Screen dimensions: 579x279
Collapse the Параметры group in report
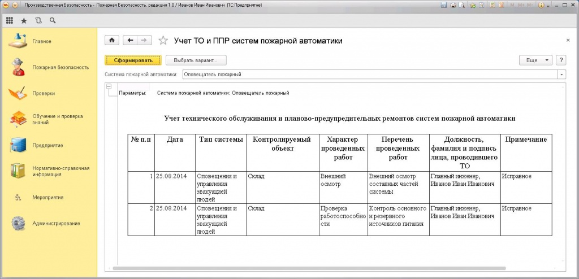(109, 86)
